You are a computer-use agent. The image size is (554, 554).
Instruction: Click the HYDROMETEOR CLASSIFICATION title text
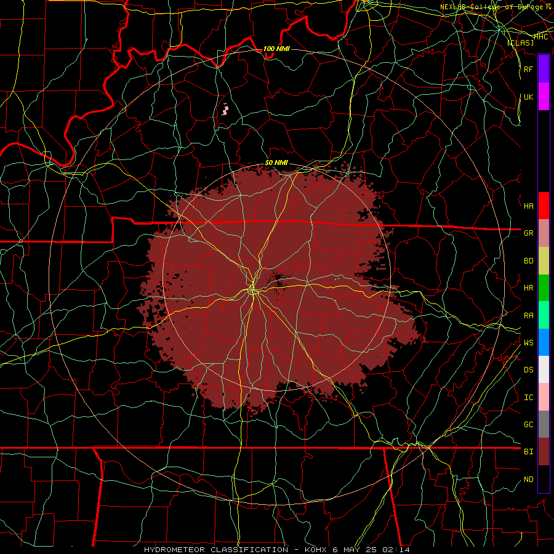click(216, 550)
